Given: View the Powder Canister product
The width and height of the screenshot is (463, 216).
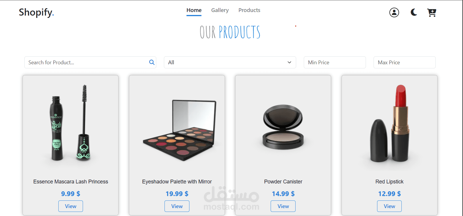Looking at the screenshot, I should [x=283, y=206].
